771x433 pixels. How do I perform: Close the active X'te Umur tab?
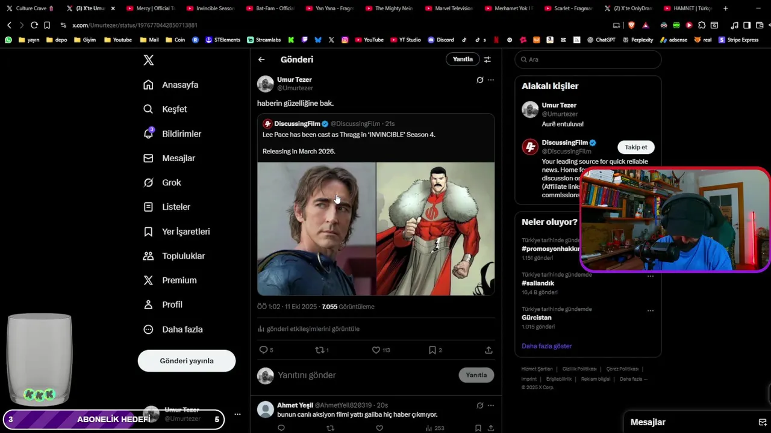point(113,8)
